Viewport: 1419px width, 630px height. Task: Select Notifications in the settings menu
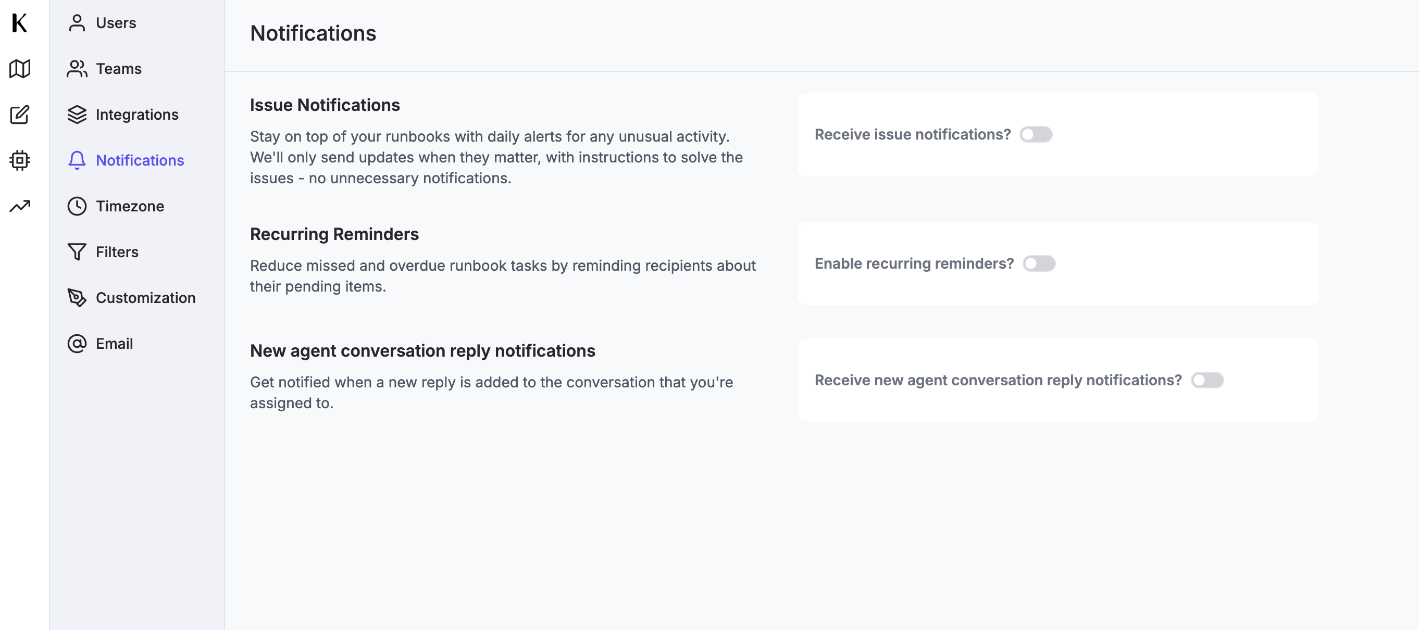pos(140,160)
